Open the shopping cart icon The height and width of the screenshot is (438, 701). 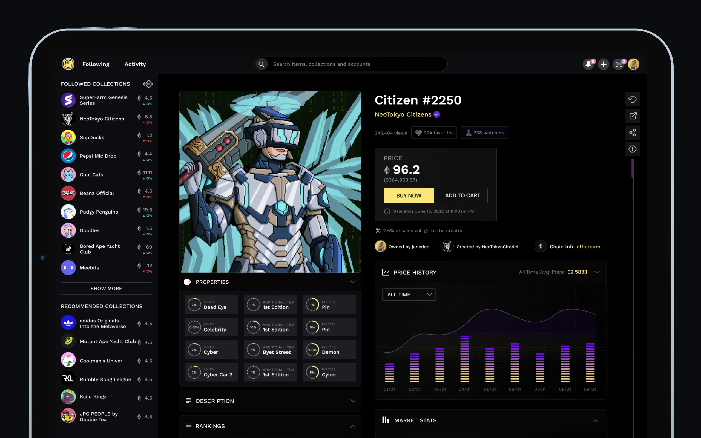[x=619, y=64]
